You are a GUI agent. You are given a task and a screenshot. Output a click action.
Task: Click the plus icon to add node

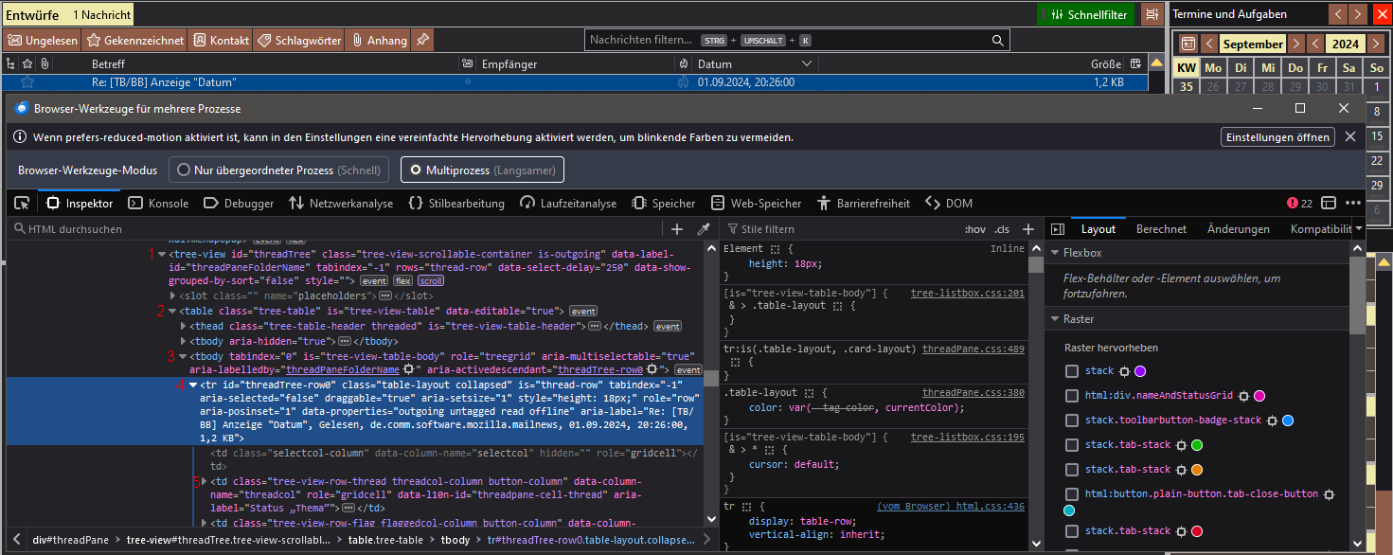pos(677,229)
